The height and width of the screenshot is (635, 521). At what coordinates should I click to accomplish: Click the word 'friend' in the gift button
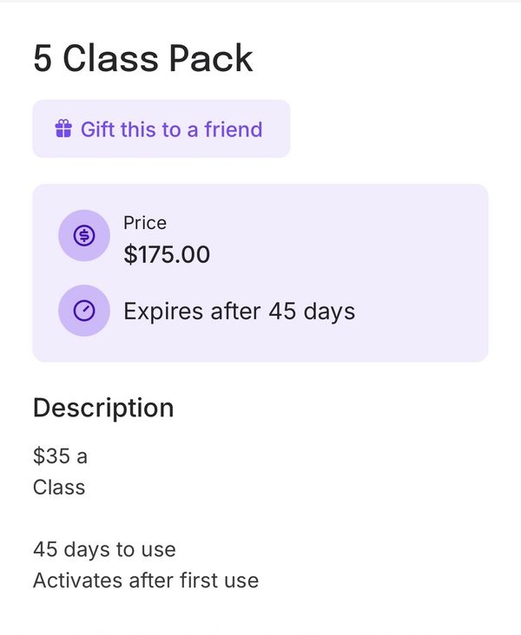pyautogui.click(x=233, y=129)
